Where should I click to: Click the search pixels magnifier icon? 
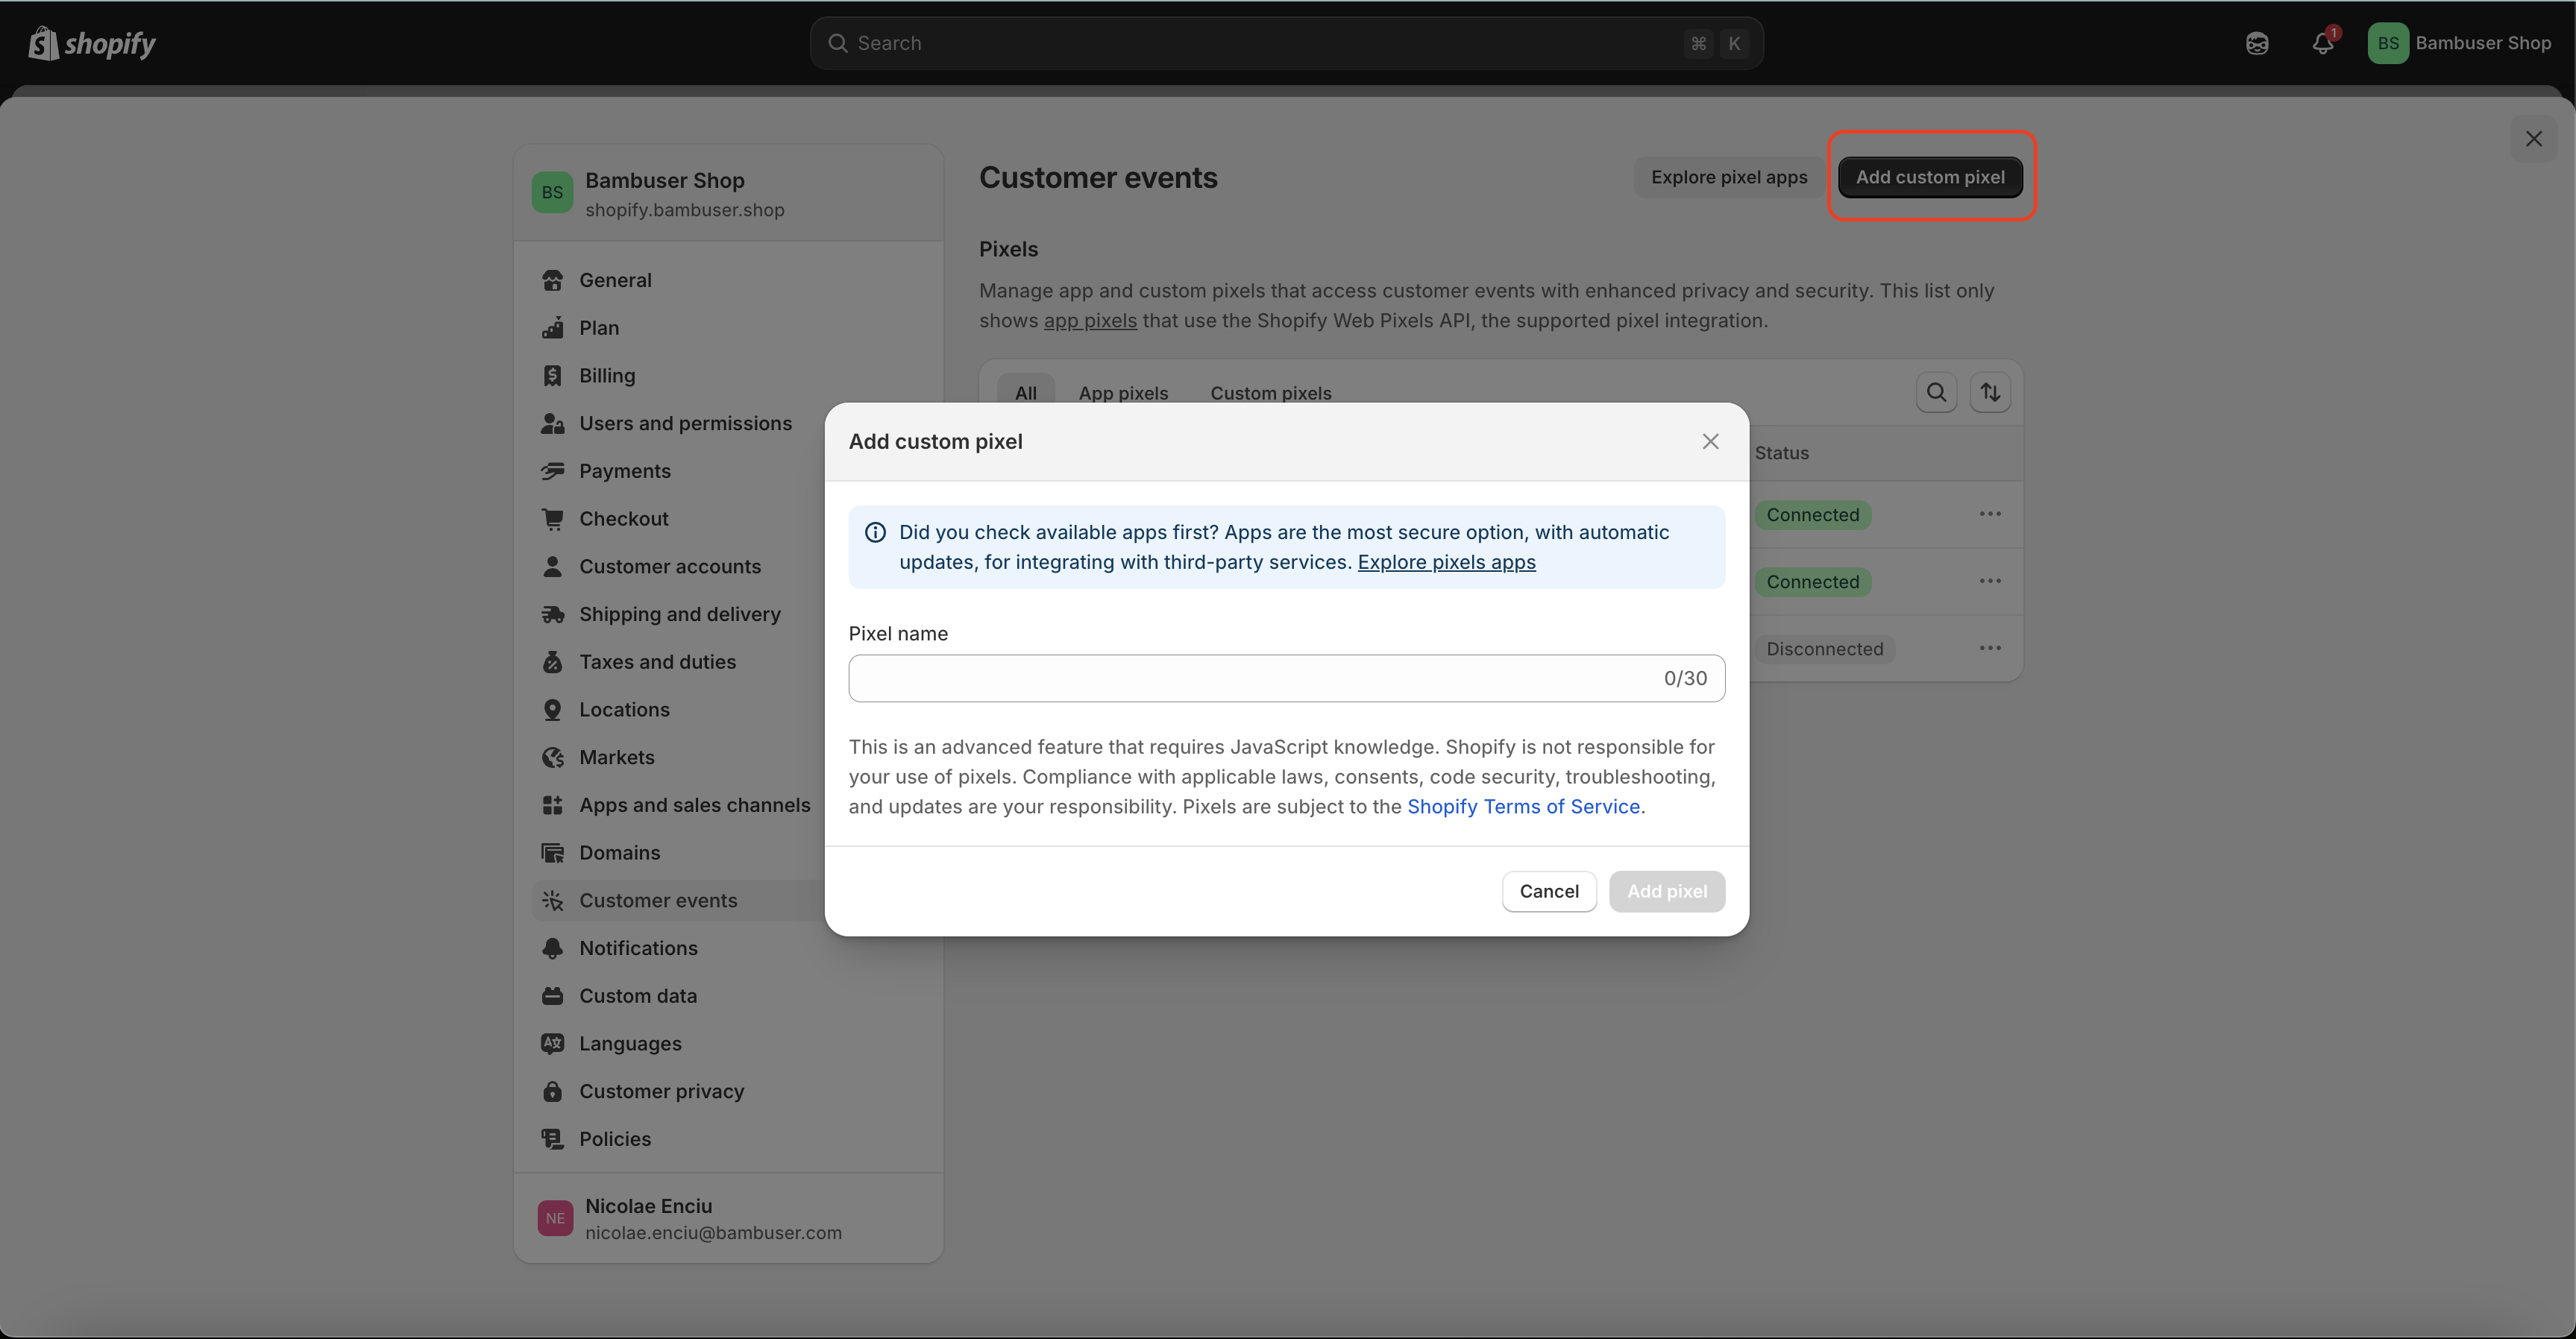click(x=1936, y=392)
